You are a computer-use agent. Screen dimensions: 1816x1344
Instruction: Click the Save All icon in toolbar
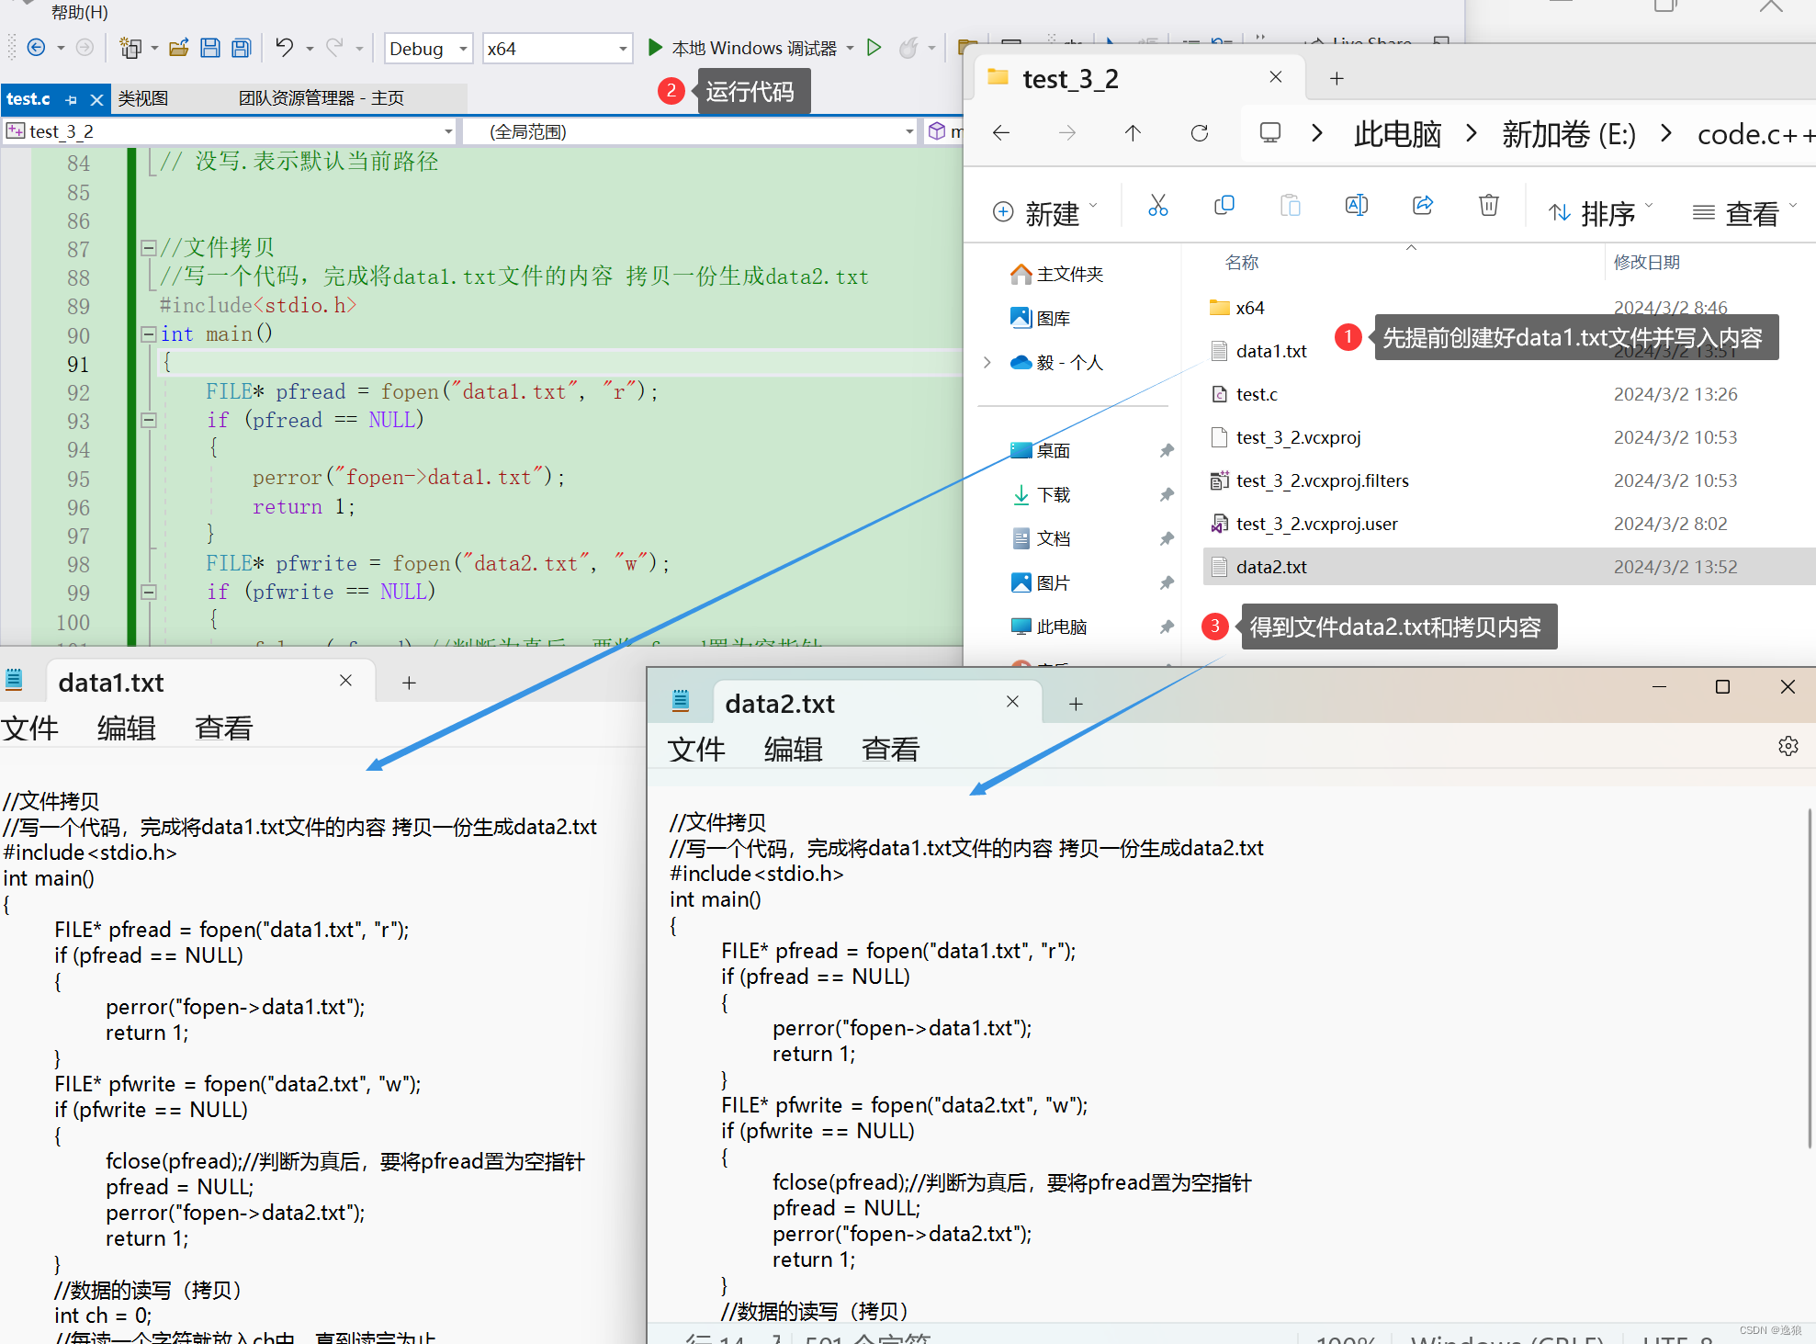pos(242,48)
